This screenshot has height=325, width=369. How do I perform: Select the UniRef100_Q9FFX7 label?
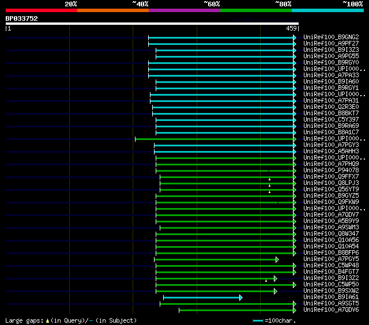pos(331,176)
